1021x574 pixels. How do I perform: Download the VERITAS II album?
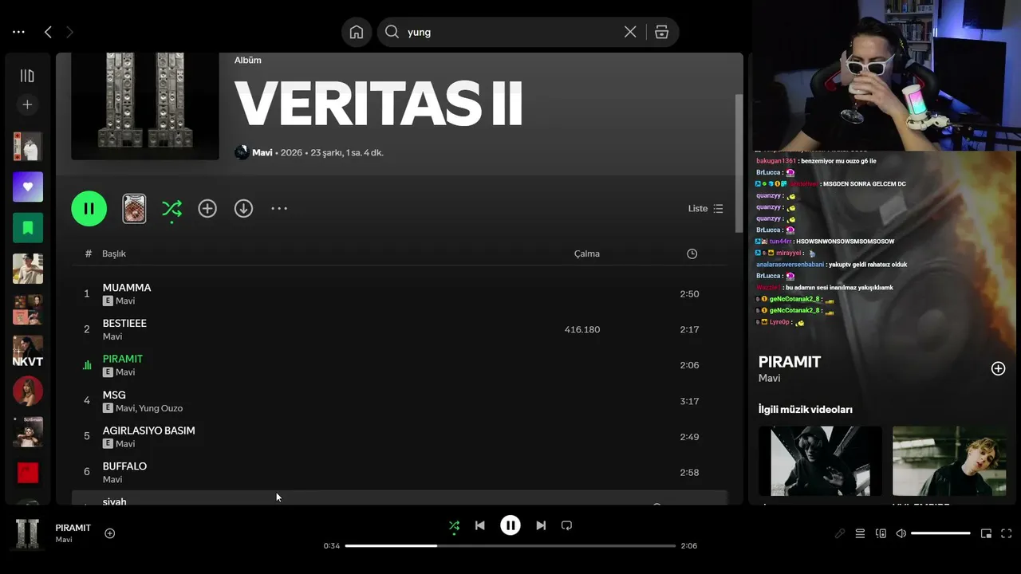tap(243, 209)
